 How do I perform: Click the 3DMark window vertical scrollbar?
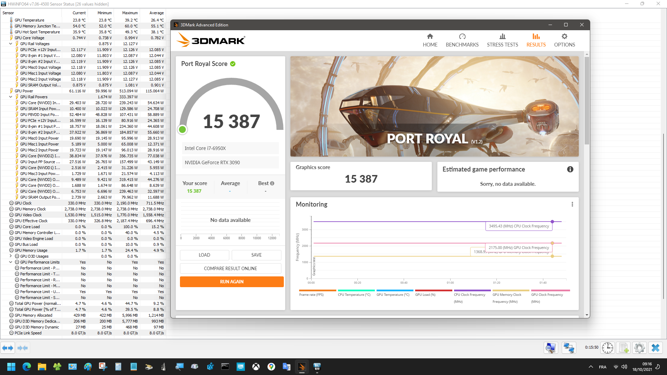pyautogui.click(x=587, y=101)
